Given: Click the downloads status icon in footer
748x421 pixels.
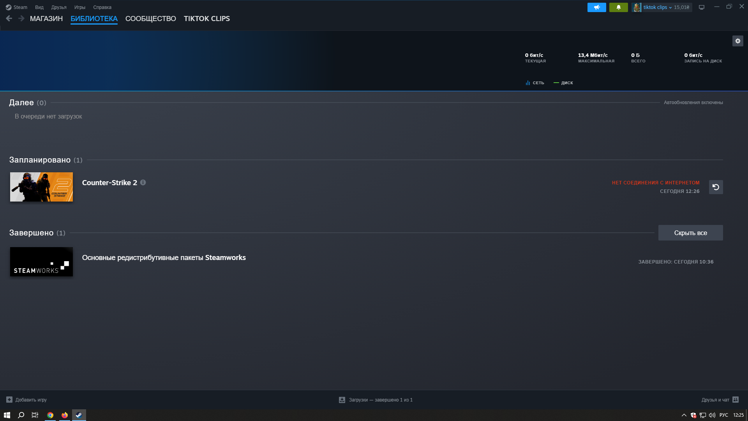Looking at the screenshot, I should click(x=342, y=400).
